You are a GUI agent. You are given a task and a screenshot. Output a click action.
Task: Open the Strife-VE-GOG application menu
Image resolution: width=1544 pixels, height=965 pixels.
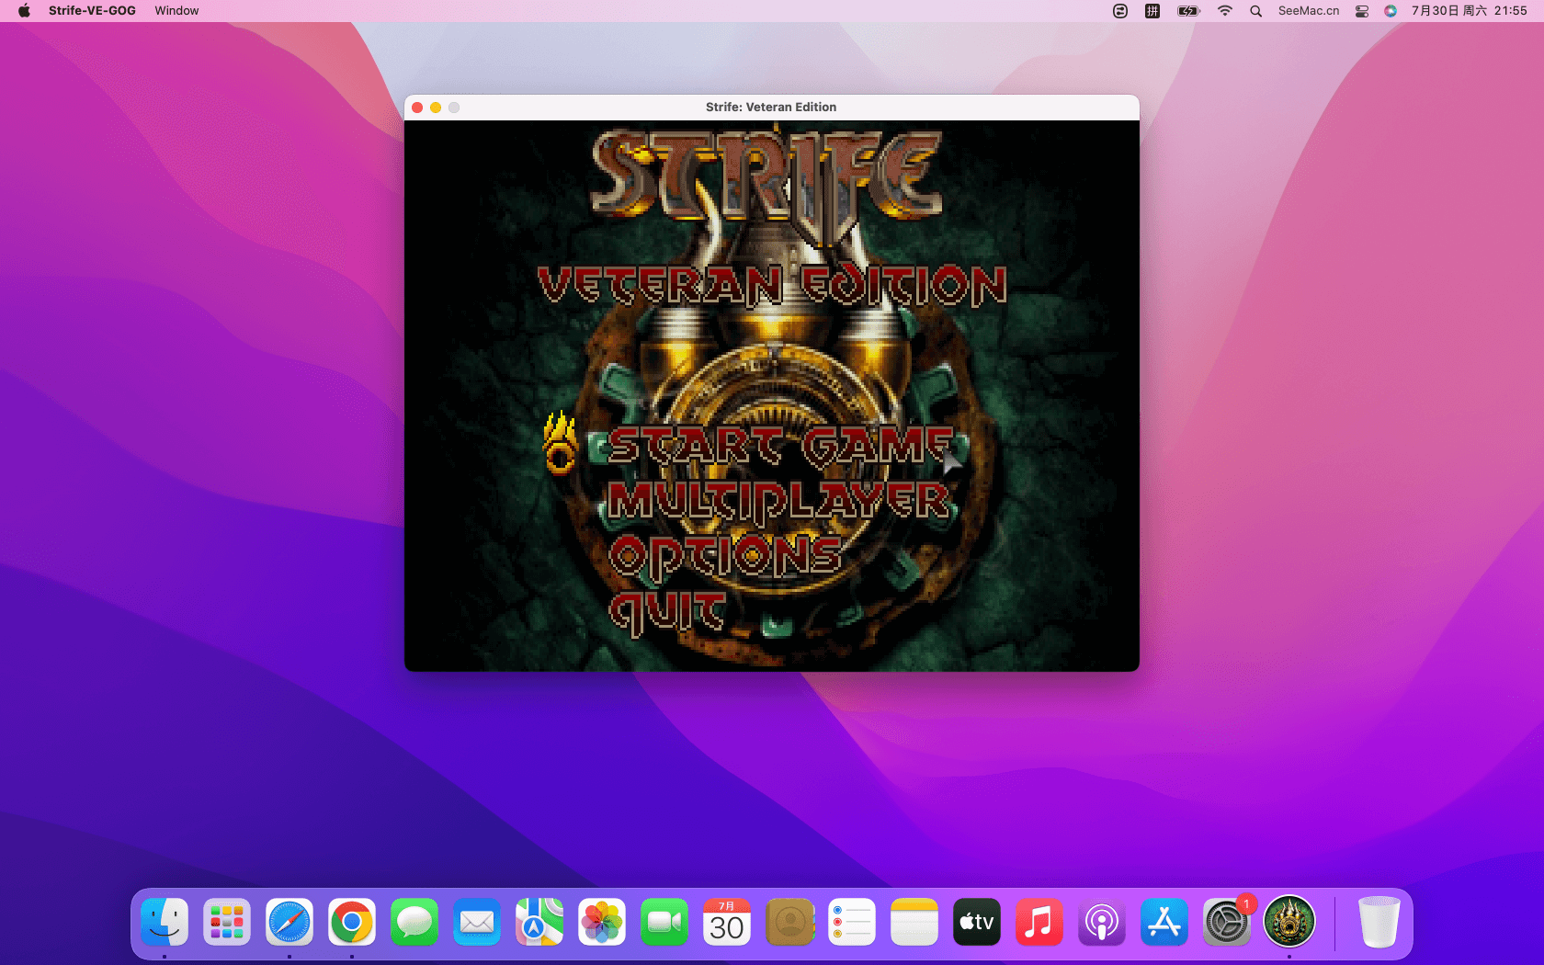[92, 11]
